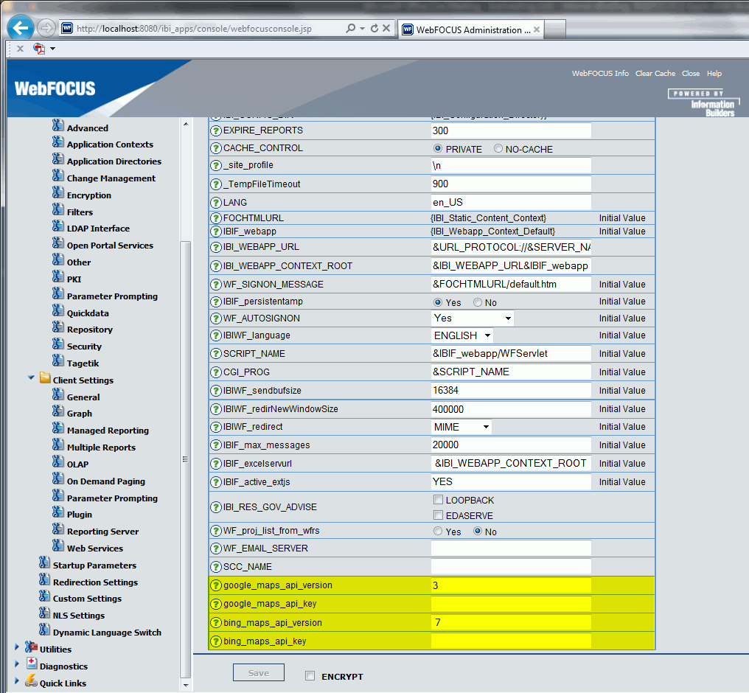
Task: Open the address bar search dropdown arrow
Action: [362, 29]
